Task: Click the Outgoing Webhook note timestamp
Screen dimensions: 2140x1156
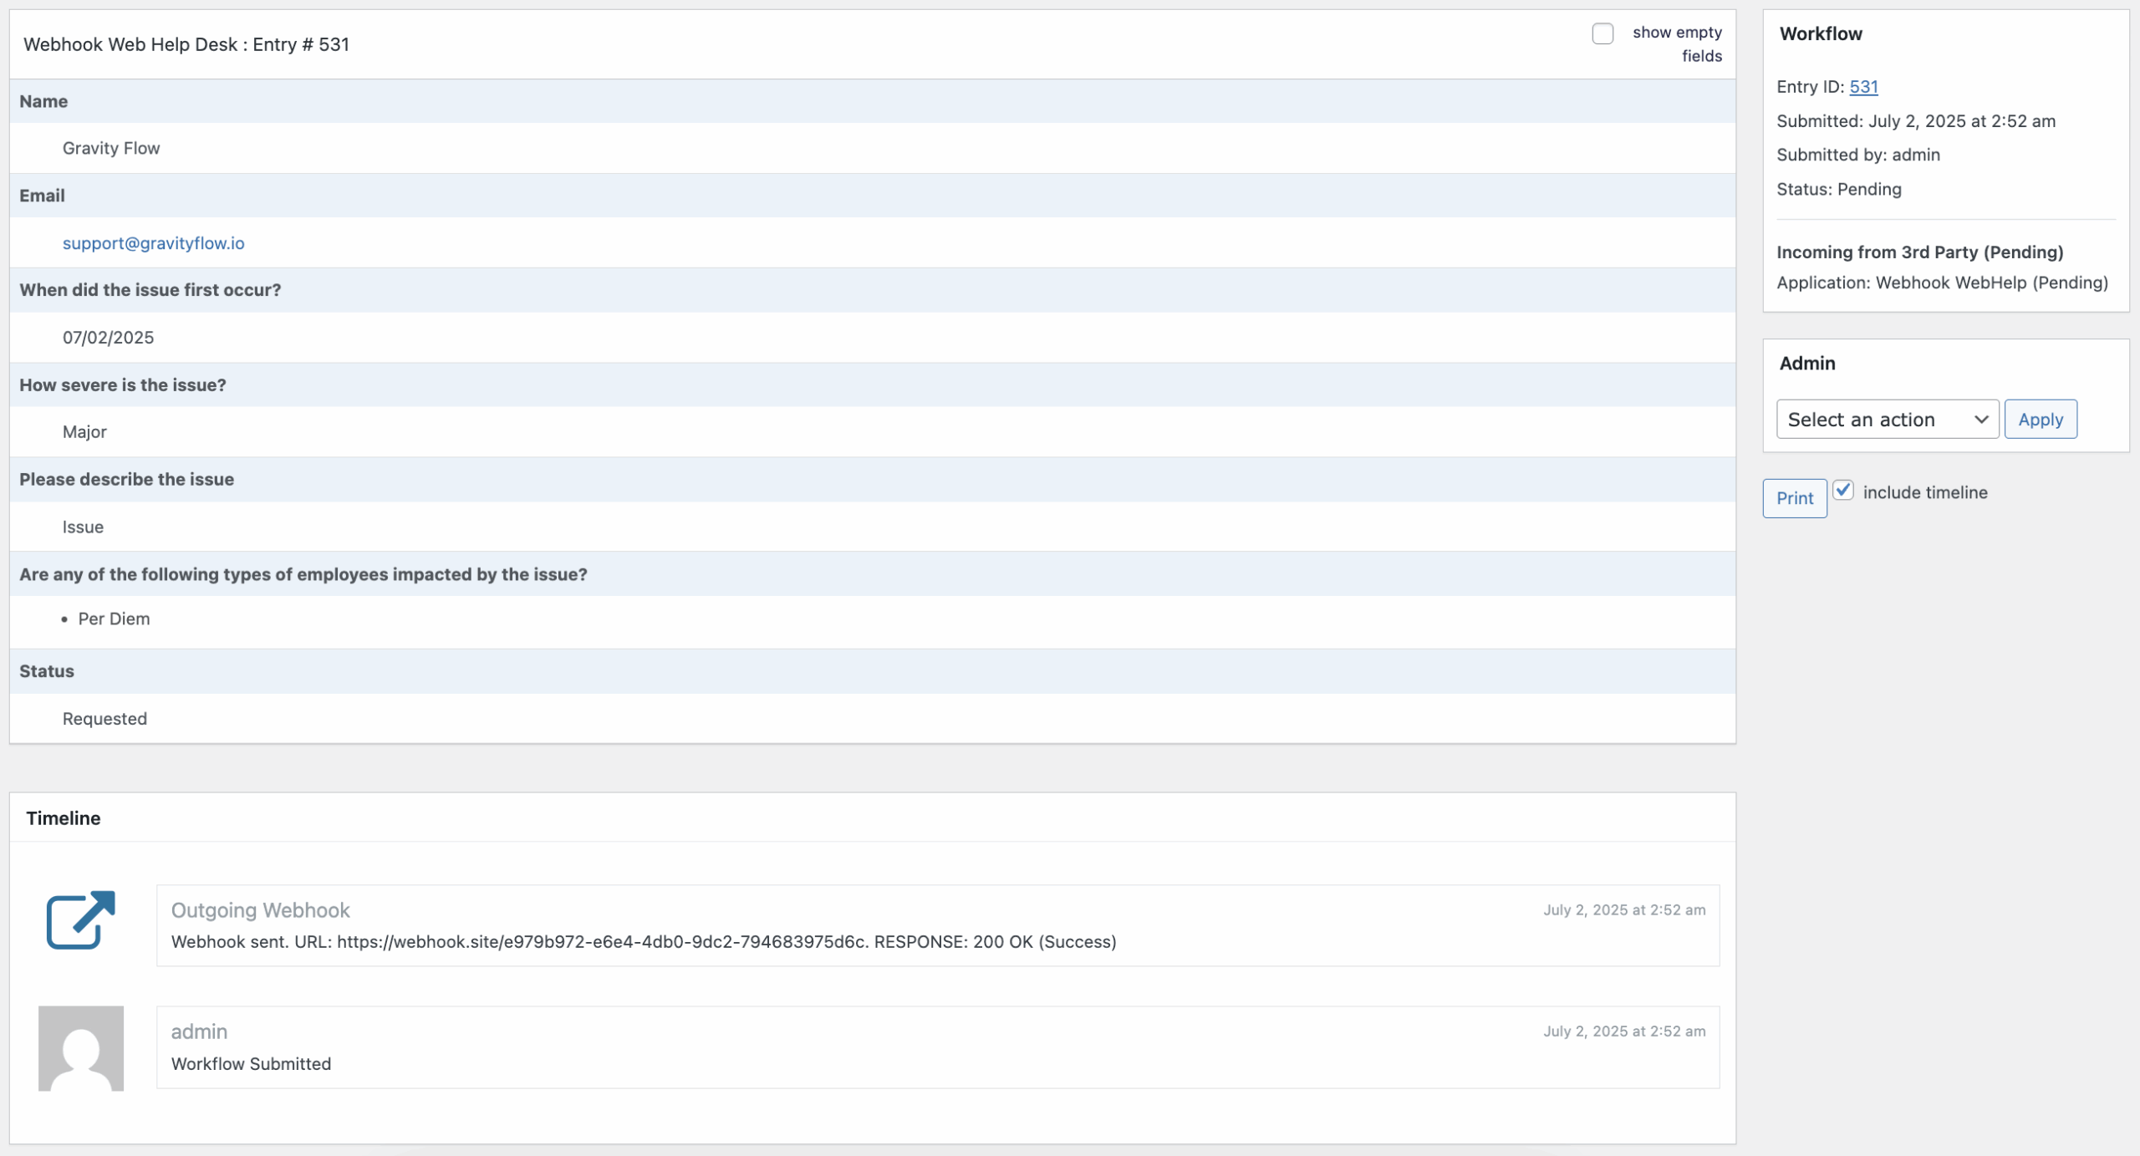Action: click(x=1624, y=910)
